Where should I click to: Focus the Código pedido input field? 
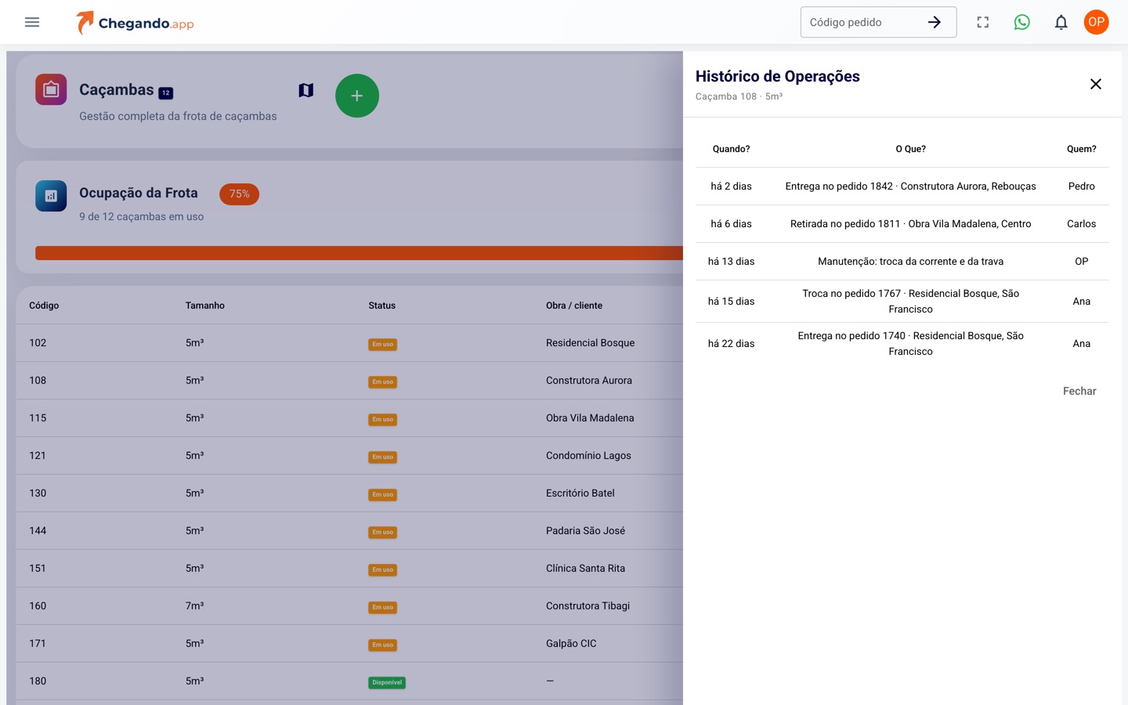[862, 22]
